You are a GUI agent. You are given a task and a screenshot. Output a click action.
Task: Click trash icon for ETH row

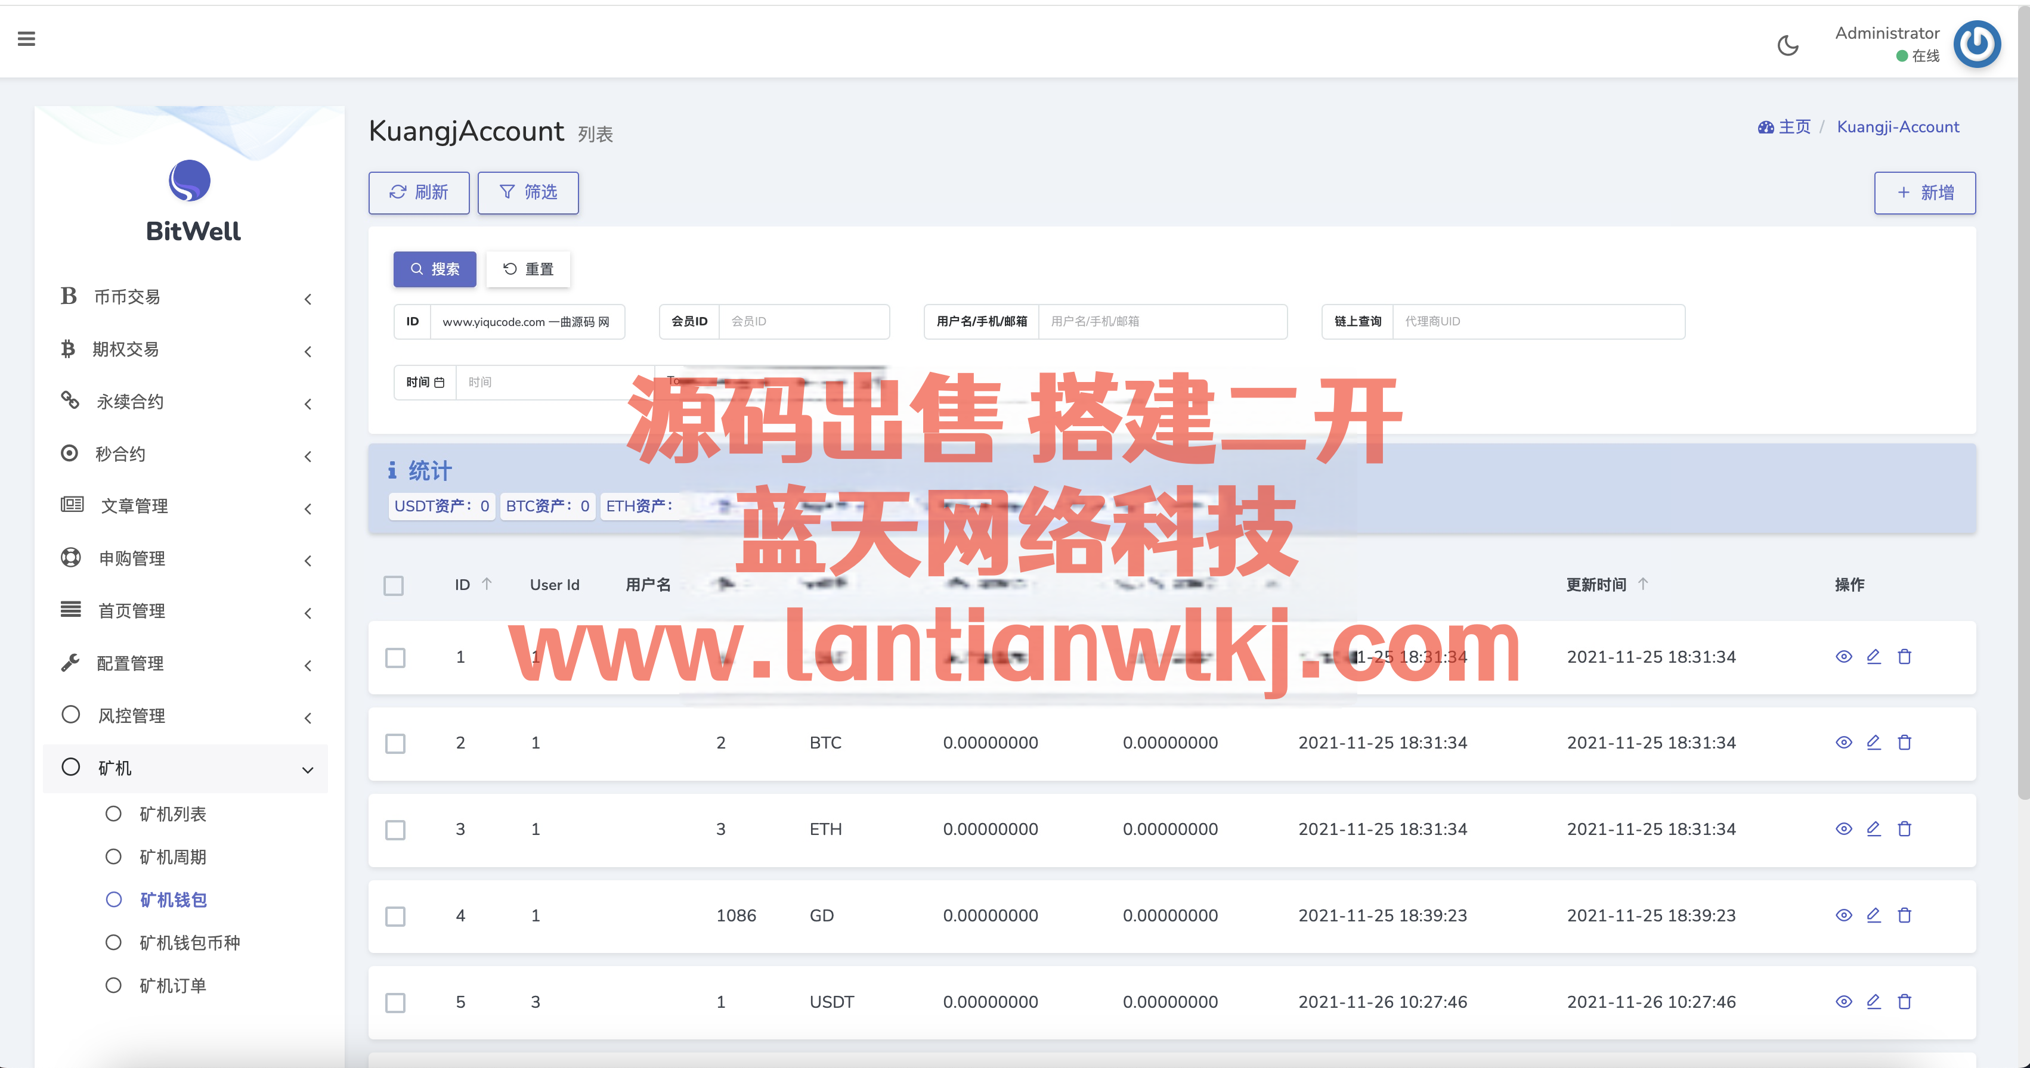coord(1904,828)
